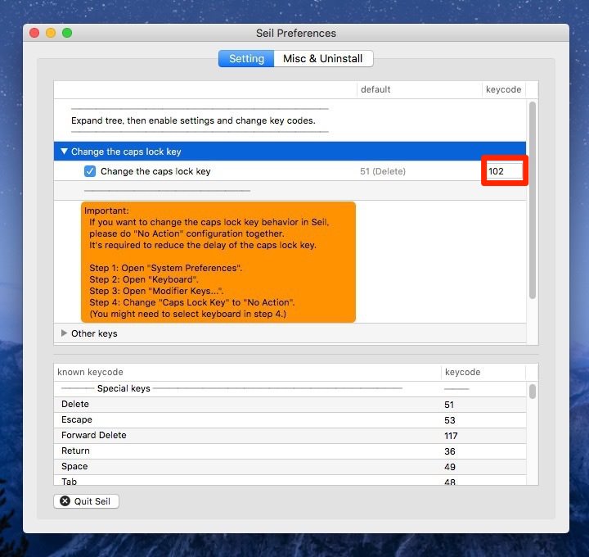
Task: Select the Return keycode row
Action: [x=290, y=451]
